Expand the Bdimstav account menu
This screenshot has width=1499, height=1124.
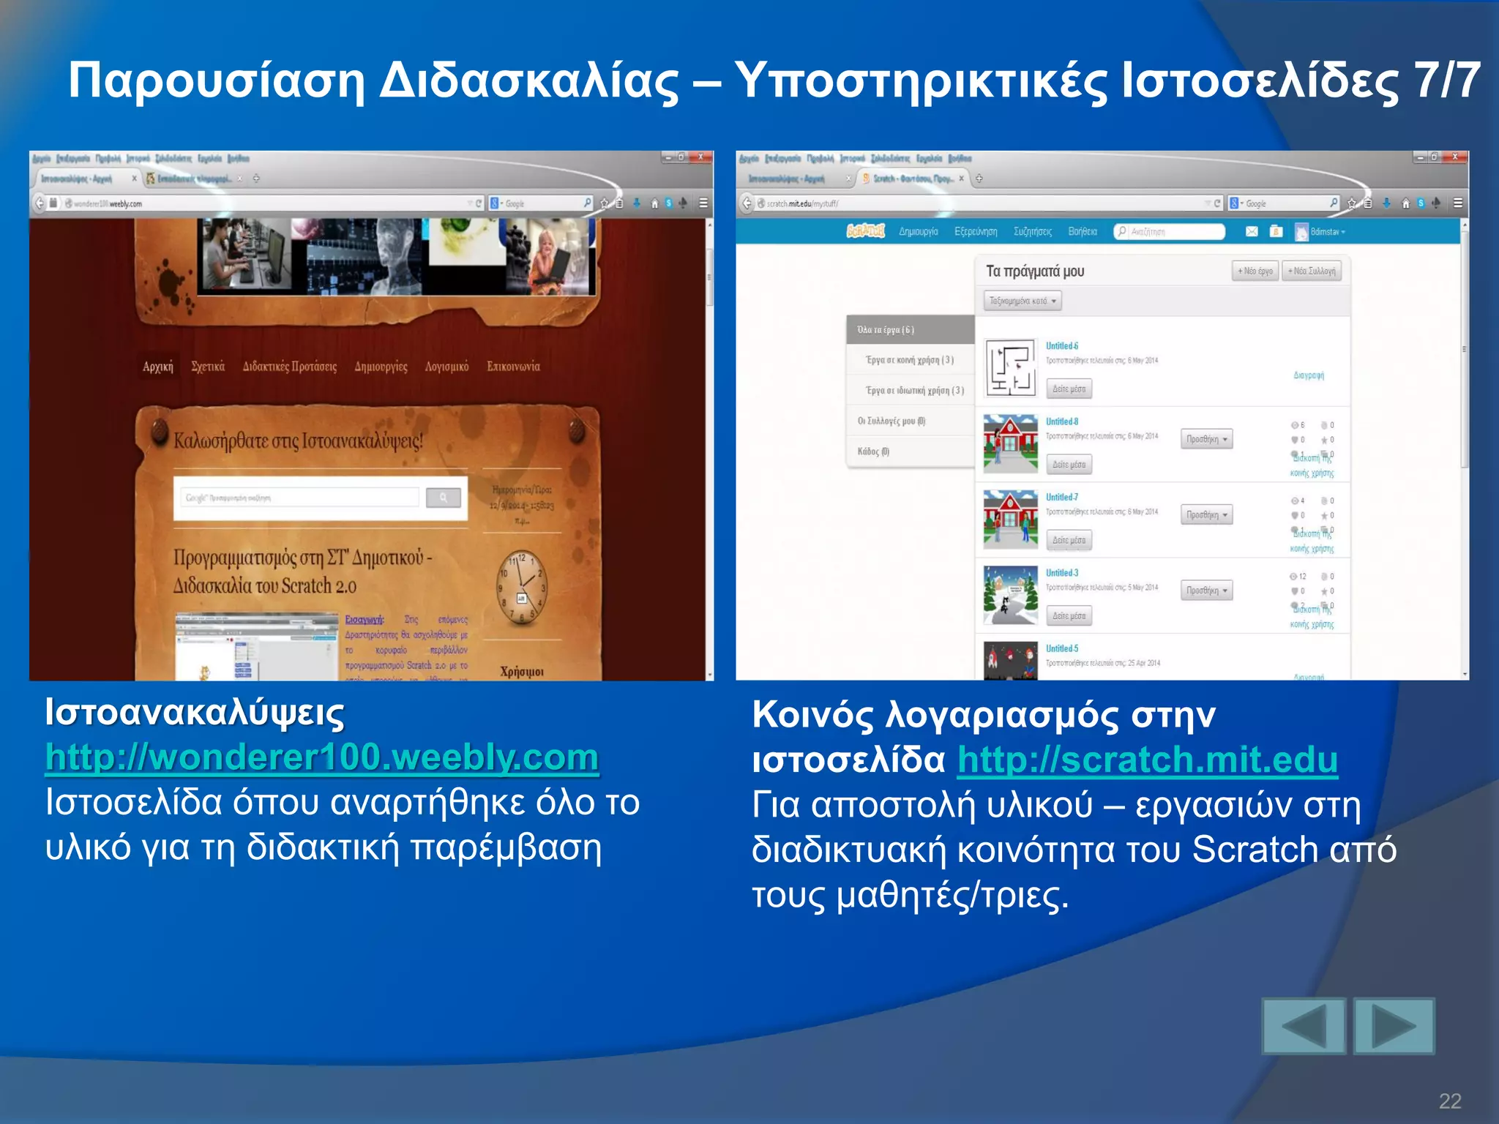click(x=1327, y=232)
